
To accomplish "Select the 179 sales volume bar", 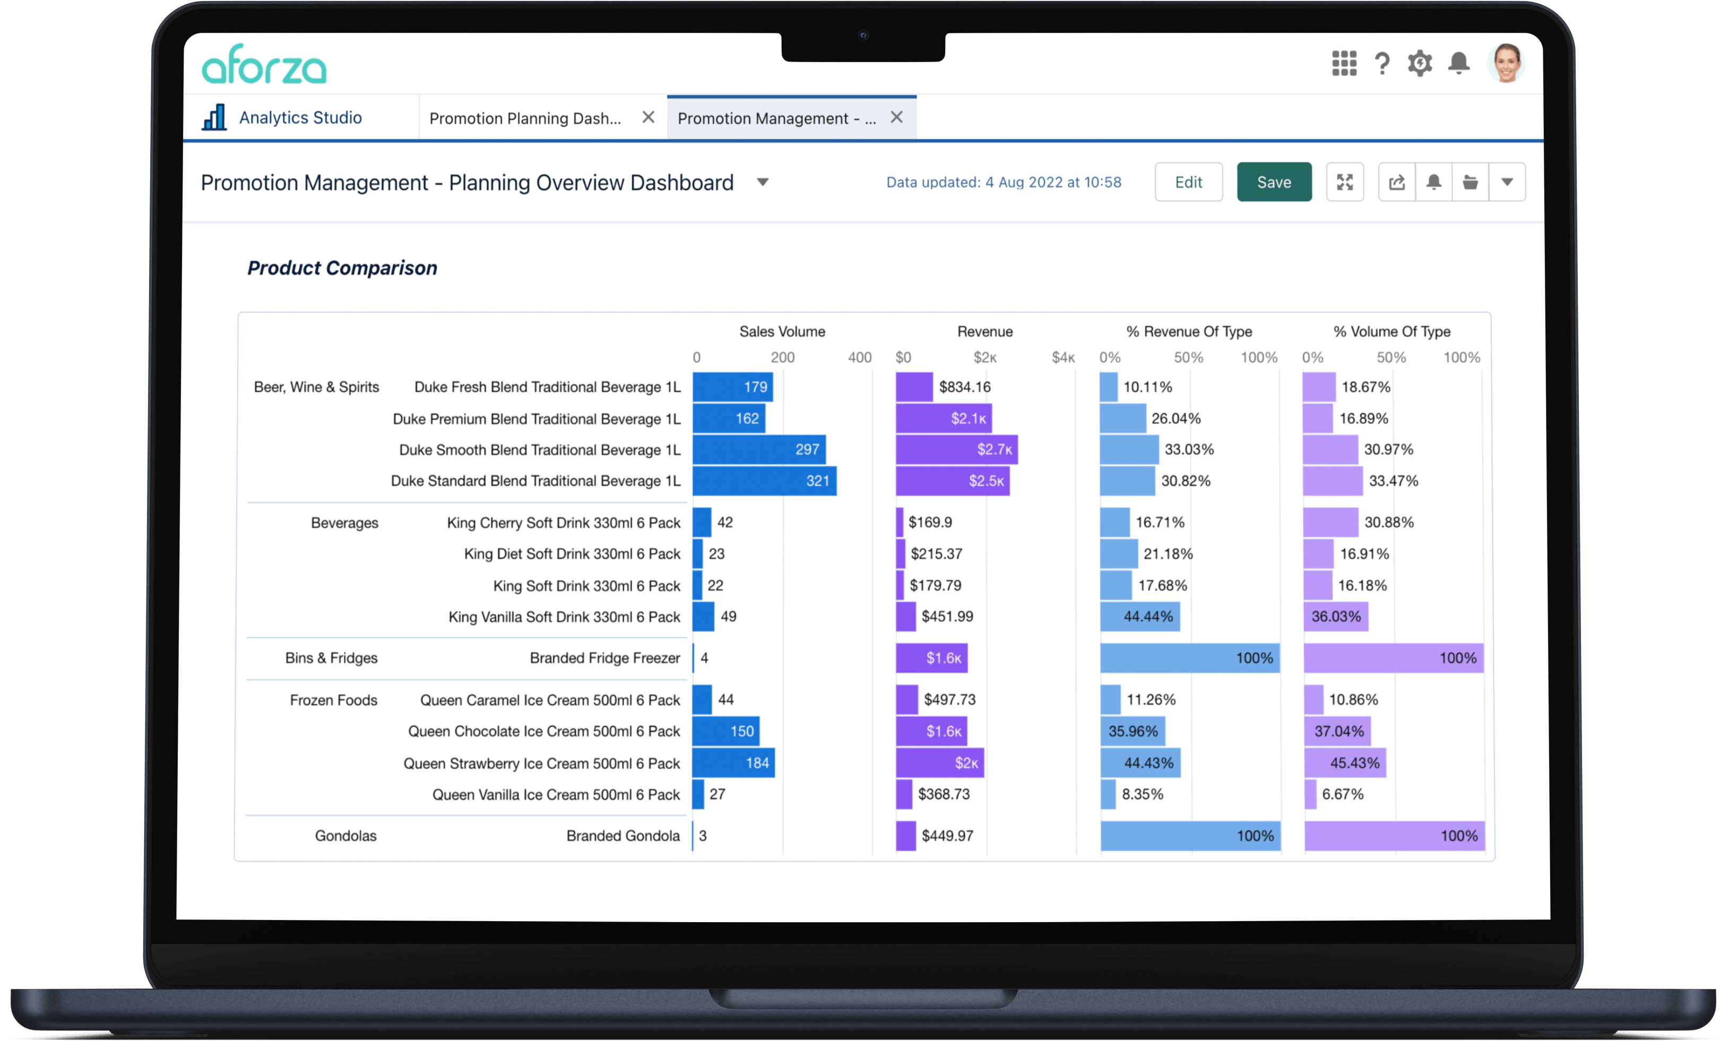I will pos(732,386).
